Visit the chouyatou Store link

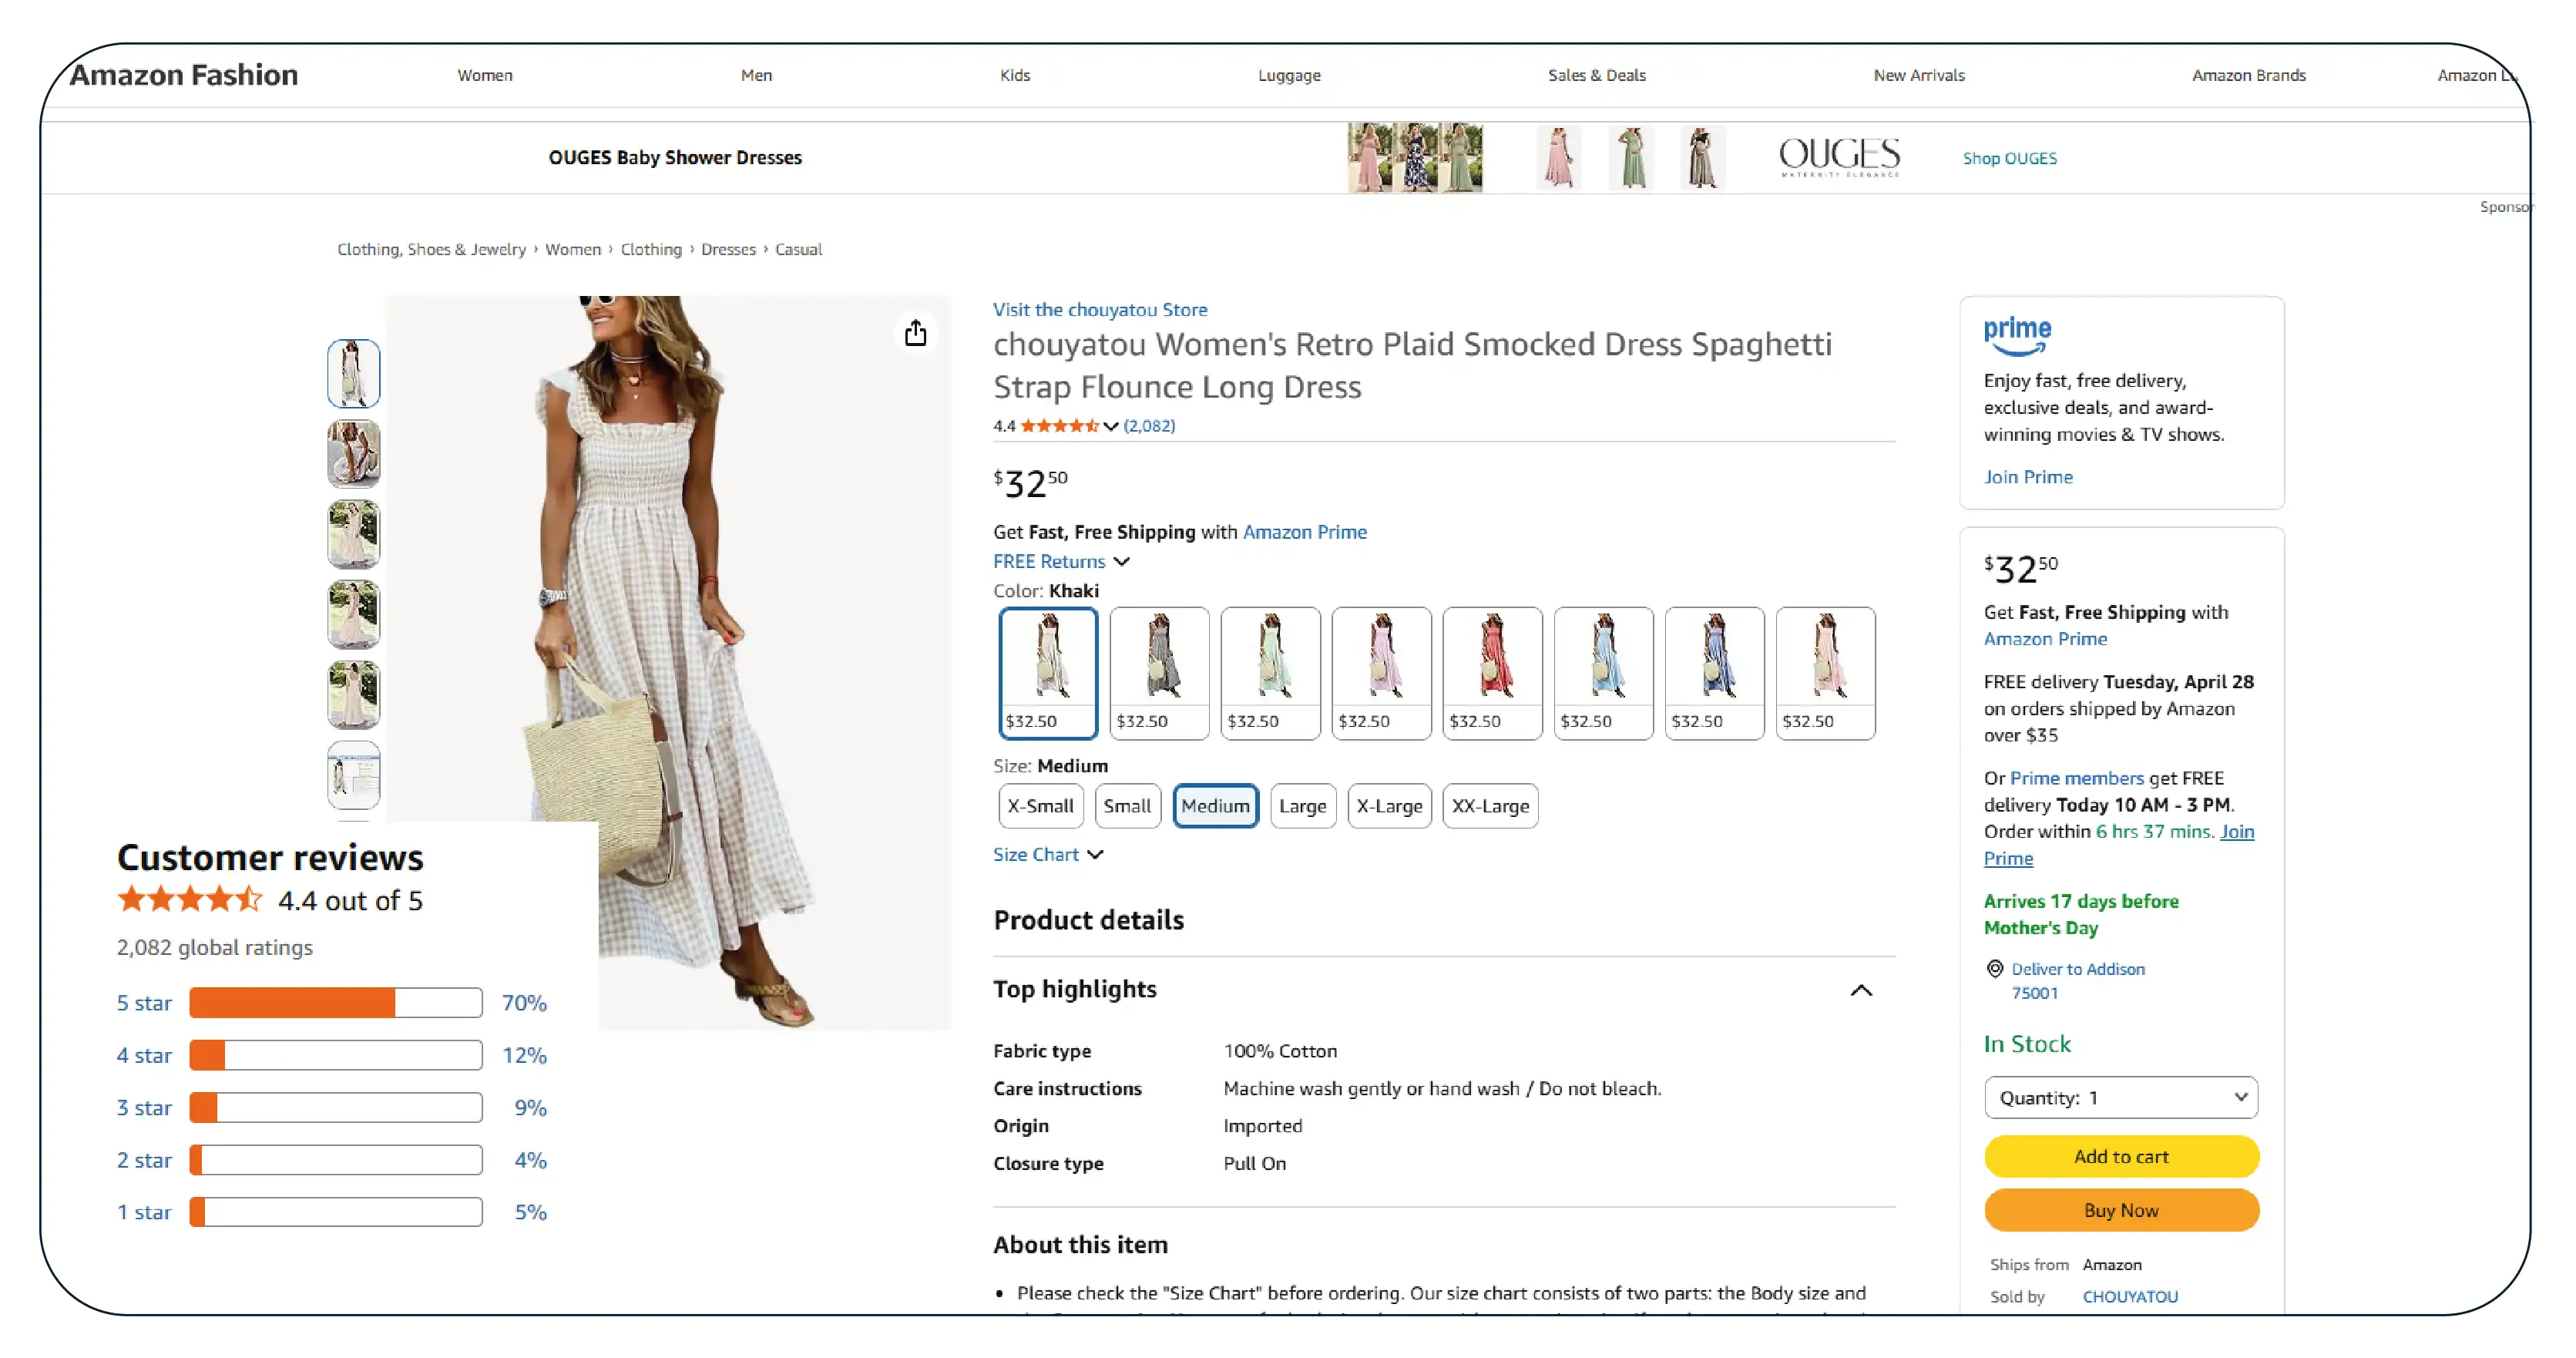tap(1099, 310)
